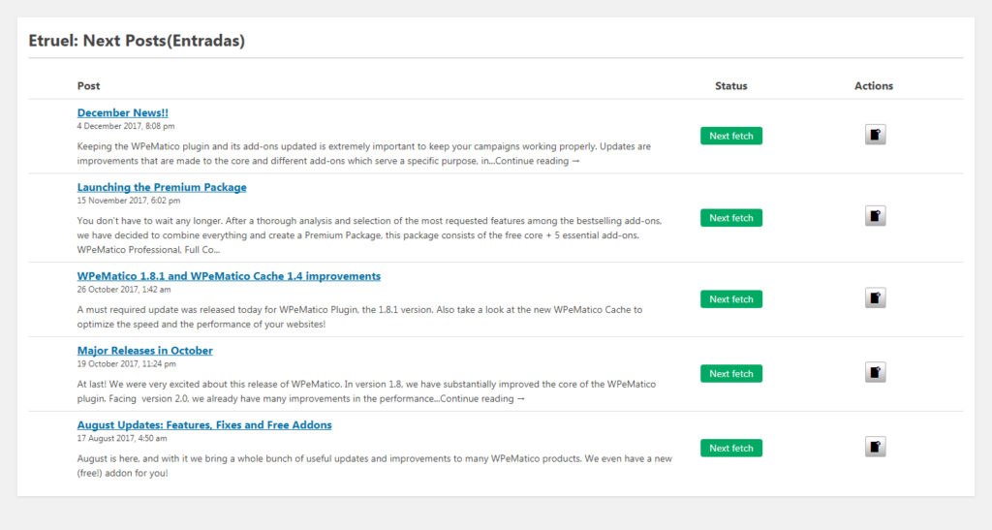Click Next fetch badge for Premium Package post

(731, 218)
